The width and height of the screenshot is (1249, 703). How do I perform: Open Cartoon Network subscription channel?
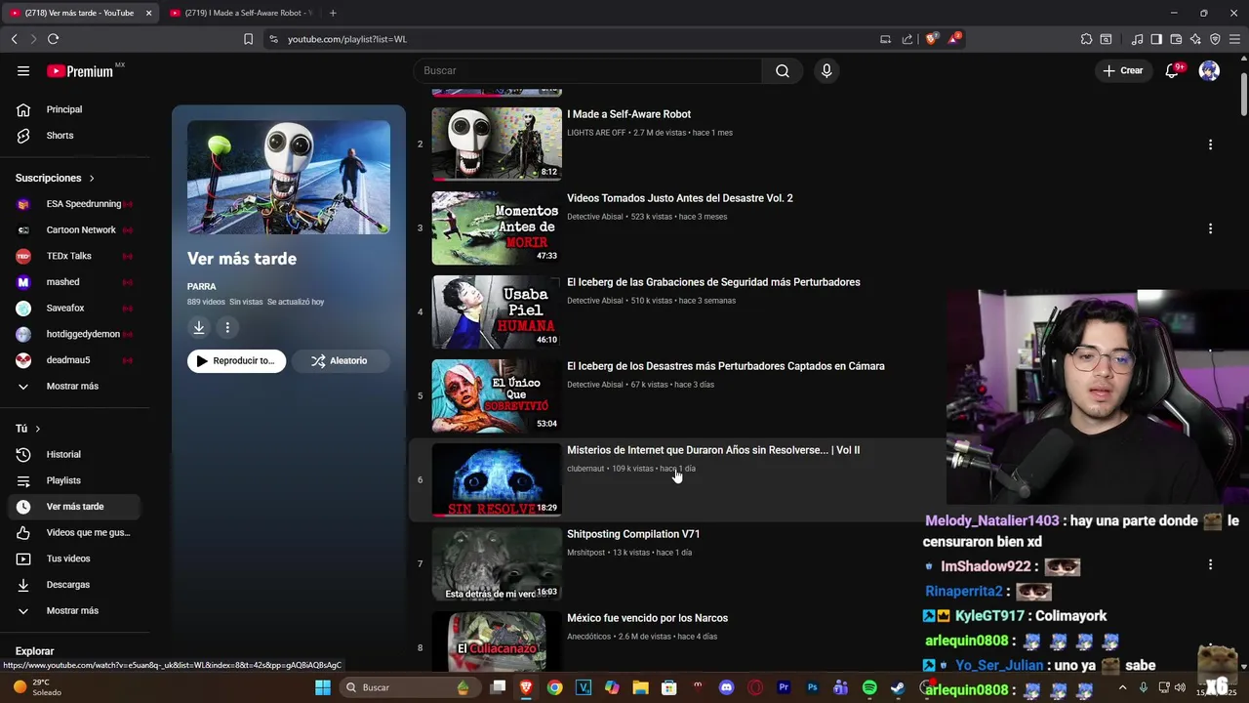pyautogui.click(x=74, y=230)
